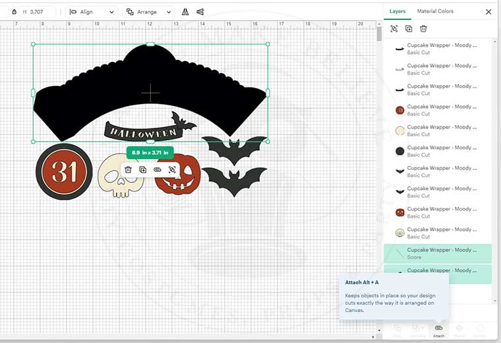501x343 pixels.
Task: Duplicate selection from the floating canvas toolbar
Action: click(143, 170)
